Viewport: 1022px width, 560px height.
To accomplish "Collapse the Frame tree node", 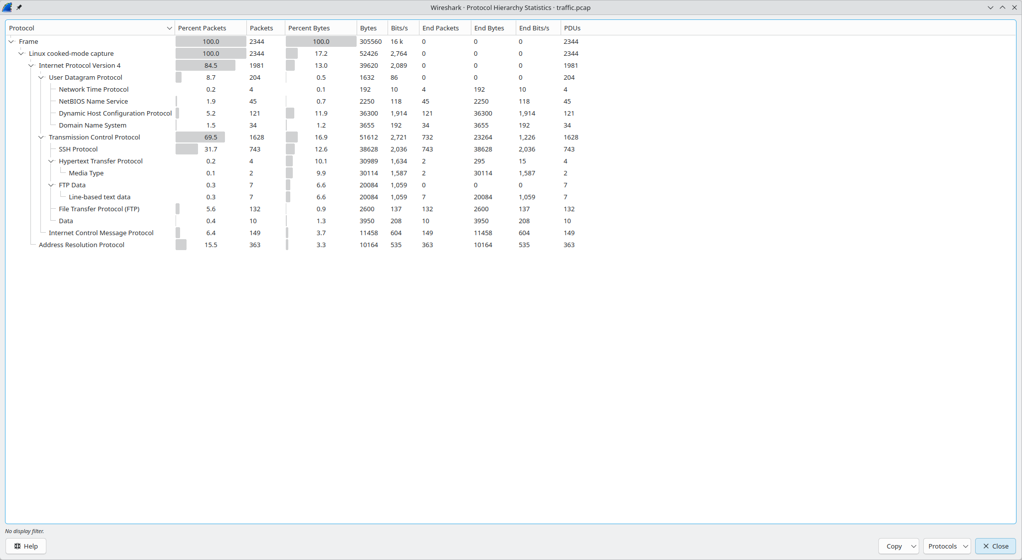I will (11, 41).
